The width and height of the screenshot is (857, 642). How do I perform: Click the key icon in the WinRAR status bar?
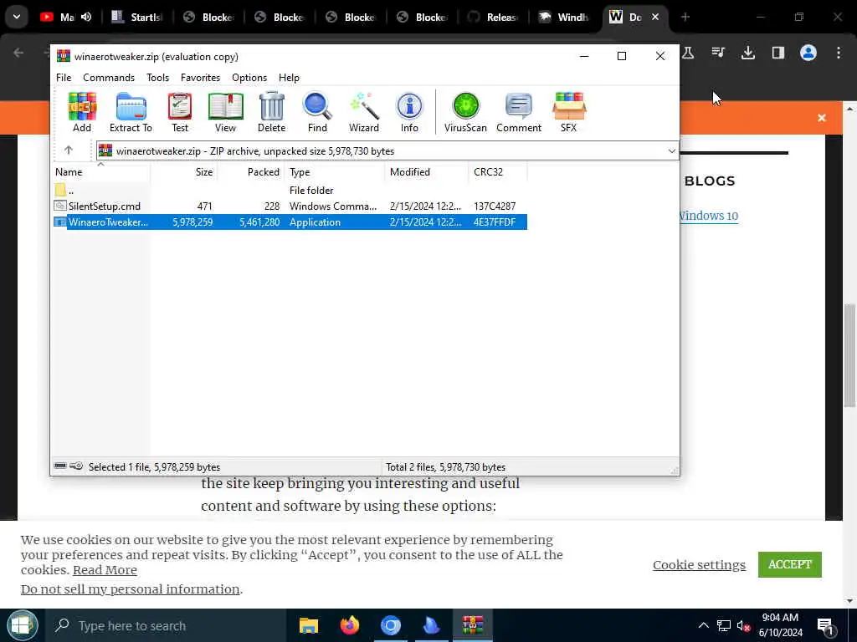[76, 466]
